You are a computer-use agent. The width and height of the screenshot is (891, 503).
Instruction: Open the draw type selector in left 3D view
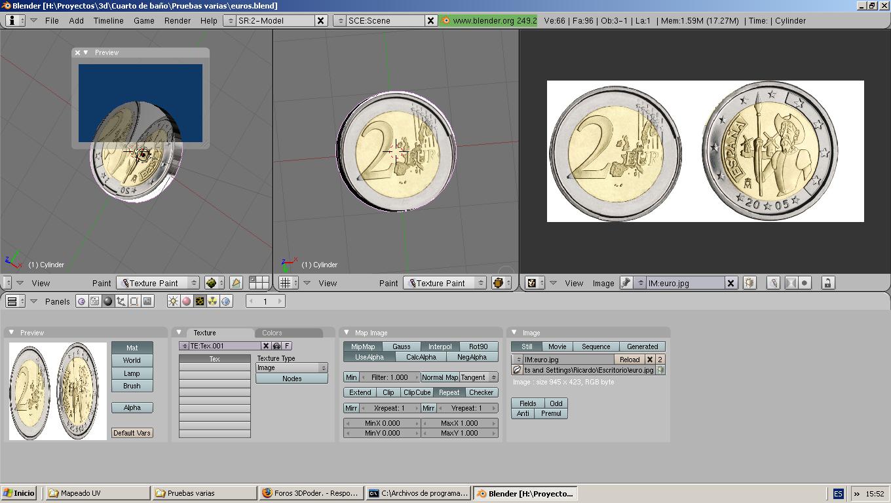pos(213,283)
